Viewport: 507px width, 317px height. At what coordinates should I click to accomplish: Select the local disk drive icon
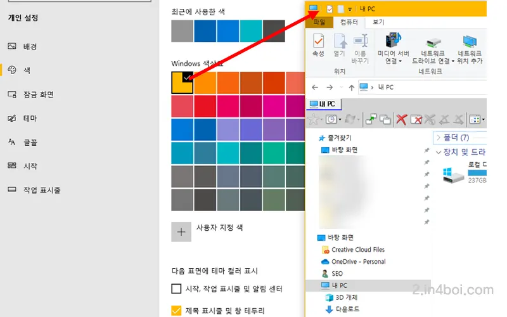pyautogui.click(x=453, y=176)
